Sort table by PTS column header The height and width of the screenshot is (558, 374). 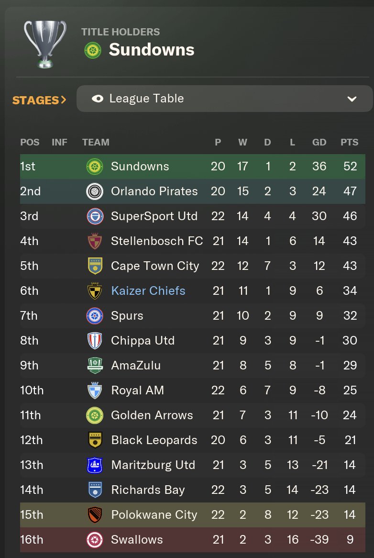click(x=350, y=142)
